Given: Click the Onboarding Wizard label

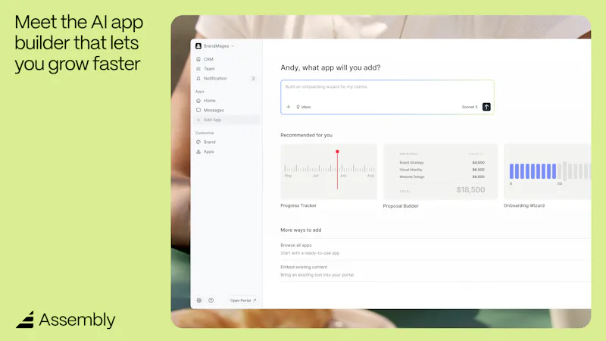Looking at the screenshot, I should 524,205.
